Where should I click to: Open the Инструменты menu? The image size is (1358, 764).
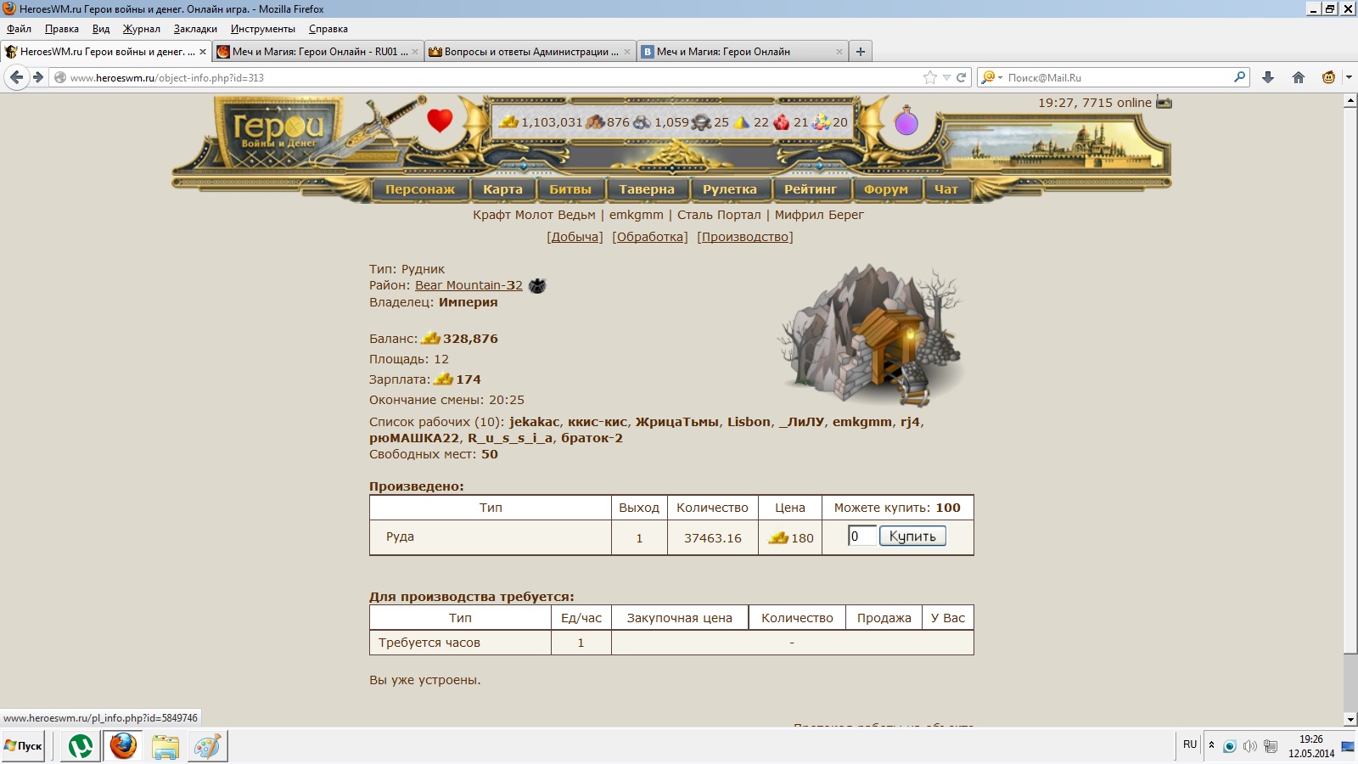(x=263, y=29)
